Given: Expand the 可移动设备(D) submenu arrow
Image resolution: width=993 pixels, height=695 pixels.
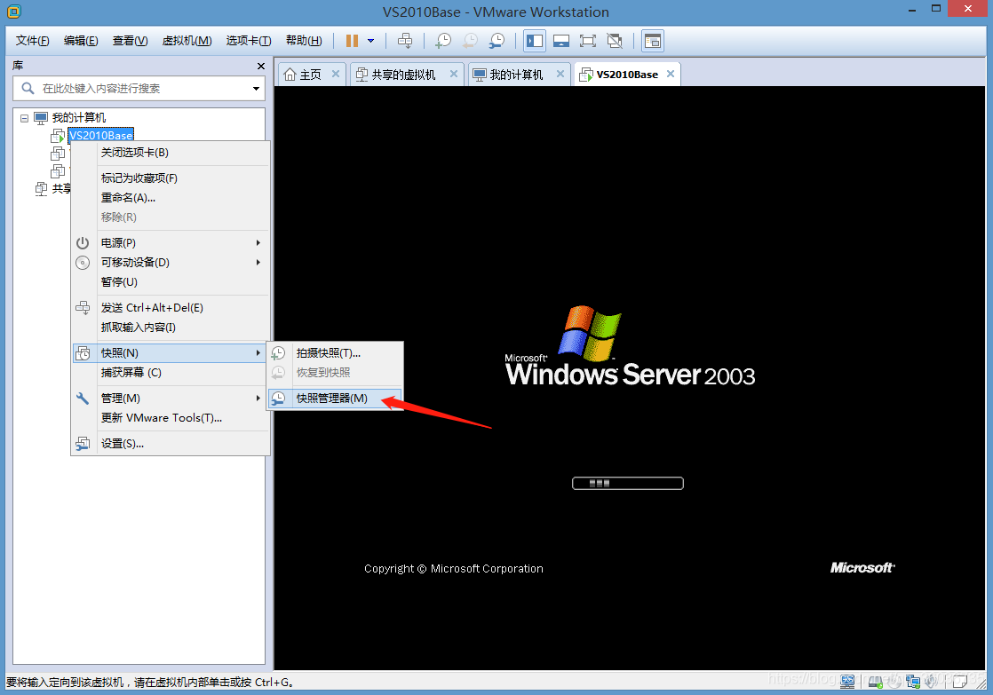Looking at the screenshot, I should coord(258,263).
